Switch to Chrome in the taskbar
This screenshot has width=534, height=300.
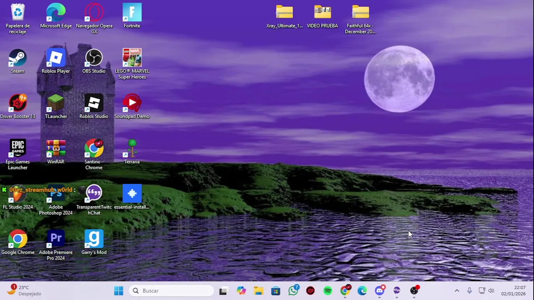pos(345,291)
